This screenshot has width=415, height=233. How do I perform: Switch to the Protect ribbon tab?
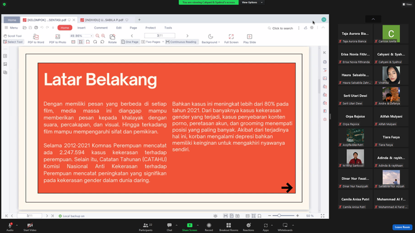point(150,28)
